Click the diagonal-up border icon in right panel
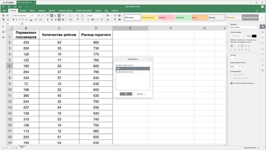 coord(246,46)
